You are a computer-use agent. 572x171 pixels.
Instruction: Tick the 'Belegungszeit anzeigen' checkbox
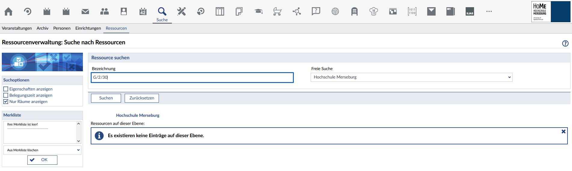[6, 95]
